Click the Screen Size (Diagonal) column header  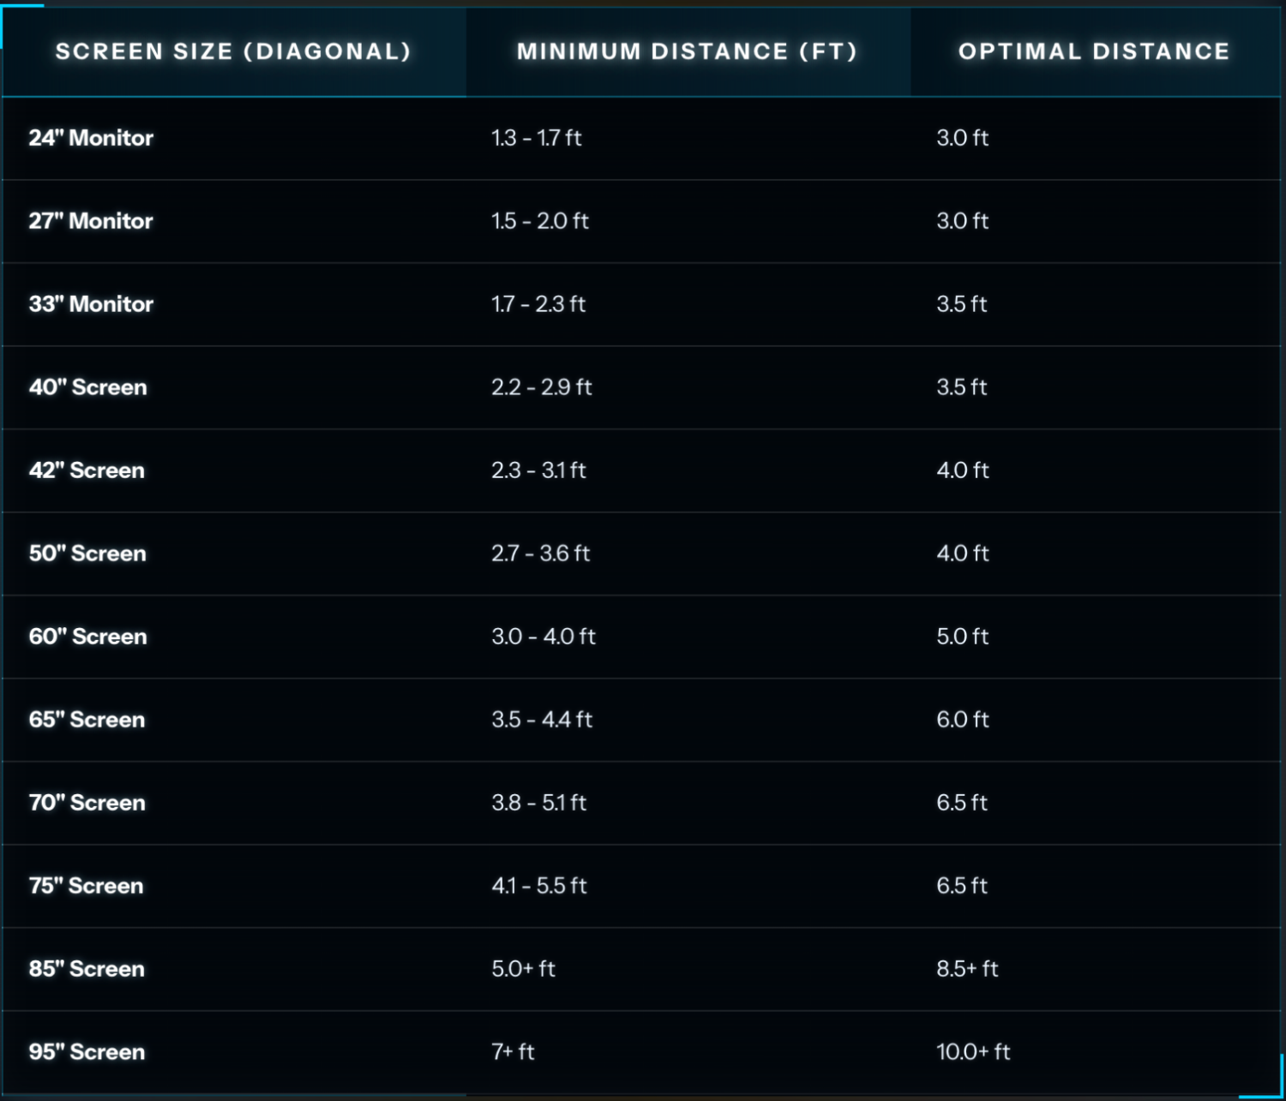coord(233,51)
